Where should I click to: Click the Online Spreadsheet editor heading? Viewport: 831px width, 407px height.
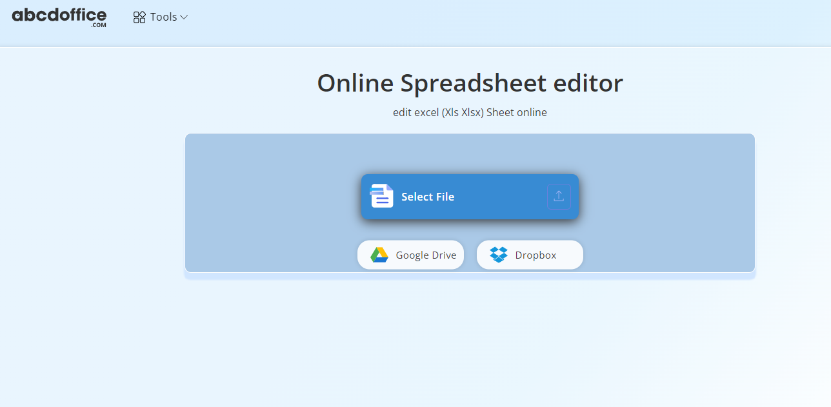point(470,83)
